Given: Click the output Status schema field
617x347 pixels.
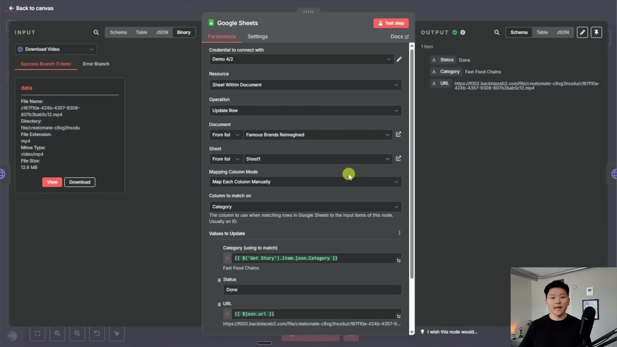Looking at the screenshot, I should click(443, 60).
